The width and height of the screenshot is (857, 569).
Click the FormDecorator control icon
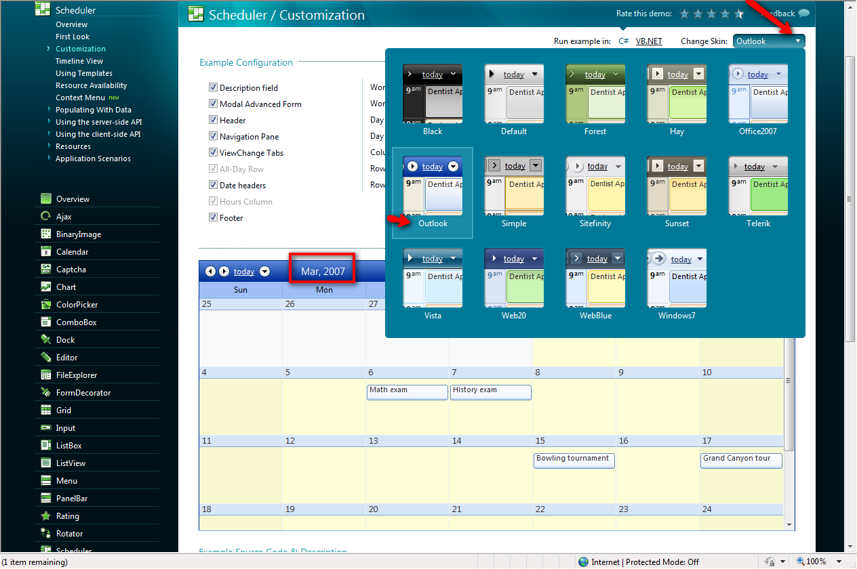46,393
